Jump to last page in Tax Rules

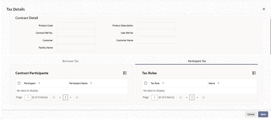click(203, 98)
